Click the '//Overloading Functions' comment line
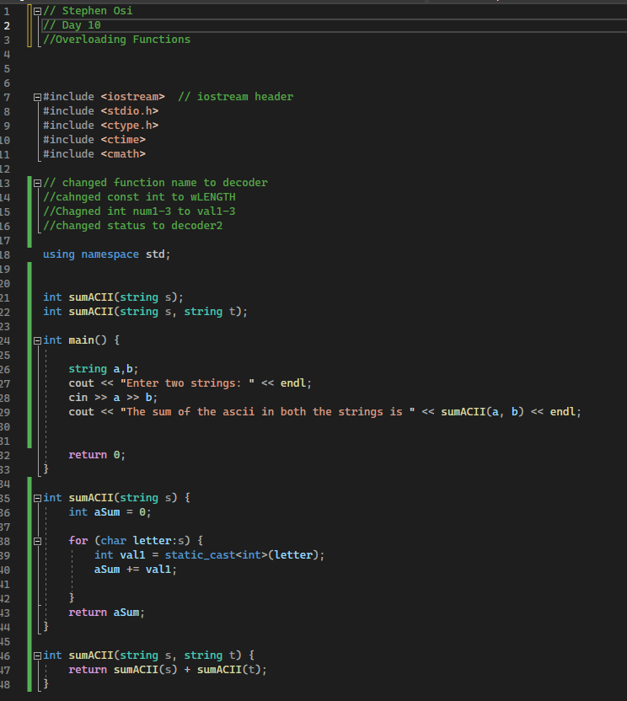The width and height of the screenshot is (627, 701). (x=117, y=40)
